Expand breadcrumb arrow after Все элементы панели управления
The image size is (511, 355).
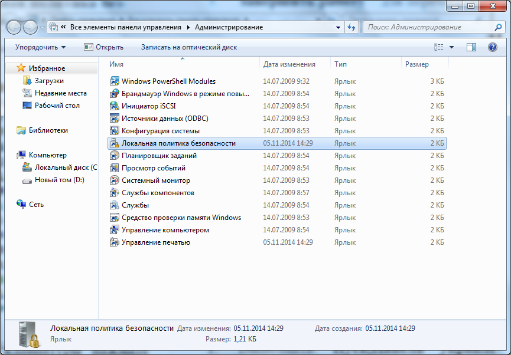click(188, 27)
